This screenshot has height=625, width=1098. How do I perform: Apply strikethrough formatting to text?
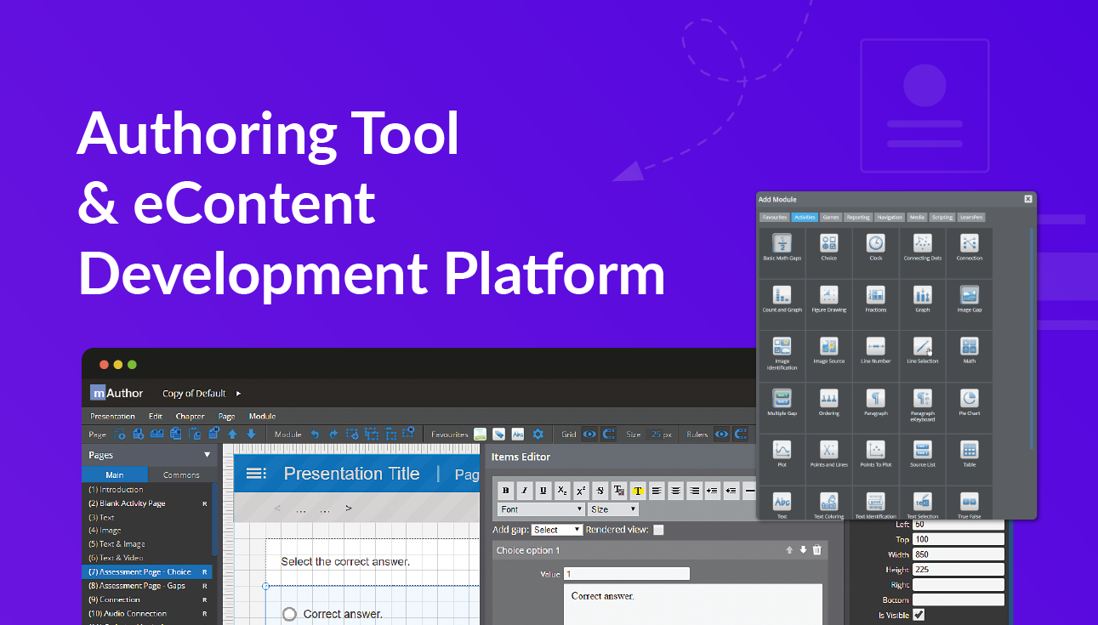(600, 491)
